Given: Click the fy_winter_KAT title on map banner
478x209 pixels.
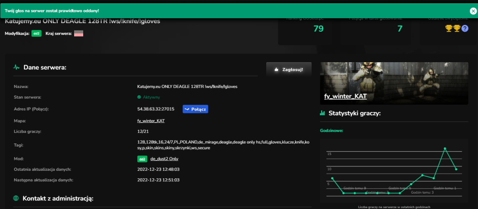Looking at the screenshot, I should point(345,97).
